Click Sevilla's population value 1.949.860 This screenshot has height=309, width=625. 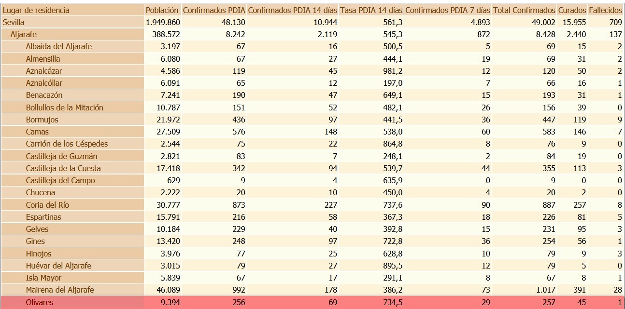[x=163, y=22]
